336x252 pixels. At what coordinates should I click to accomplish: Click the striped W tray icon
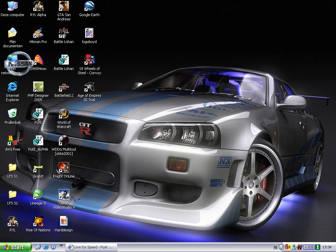coord(300,247)
